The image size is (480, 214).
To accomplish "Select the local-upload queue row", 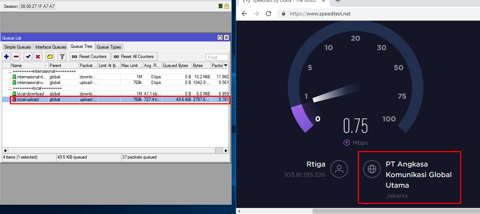I will [x=115, y=99].
